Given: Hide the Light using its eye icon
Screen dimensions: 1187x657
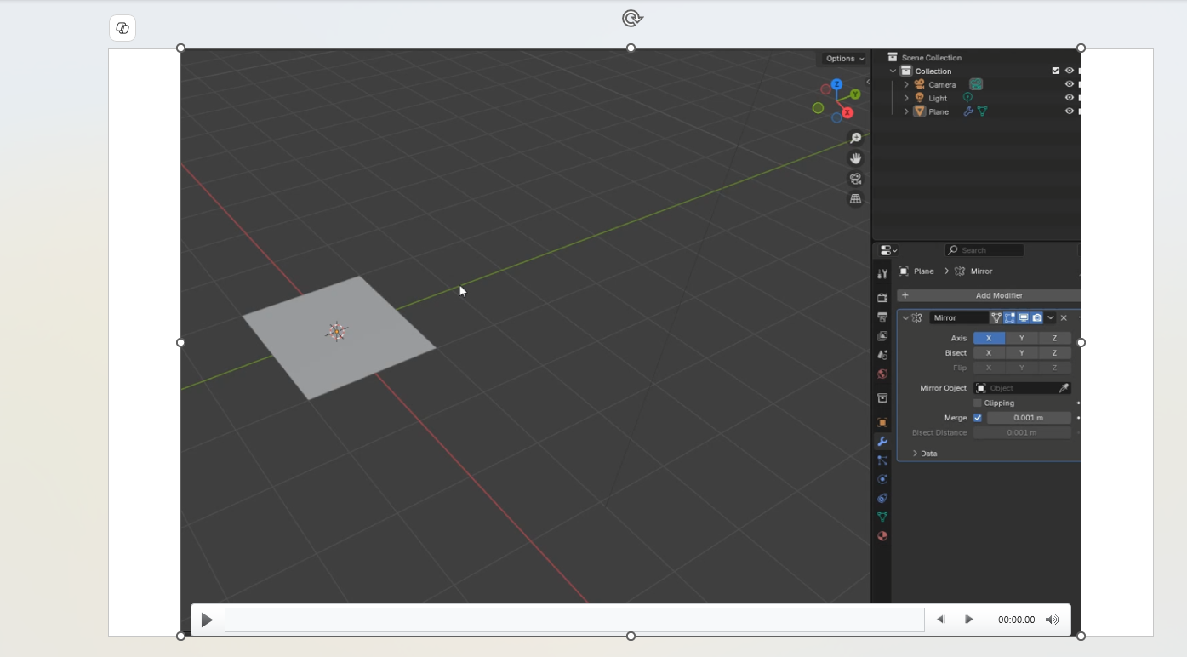Looking at the screenshot, I should (x=1070, y=98).
